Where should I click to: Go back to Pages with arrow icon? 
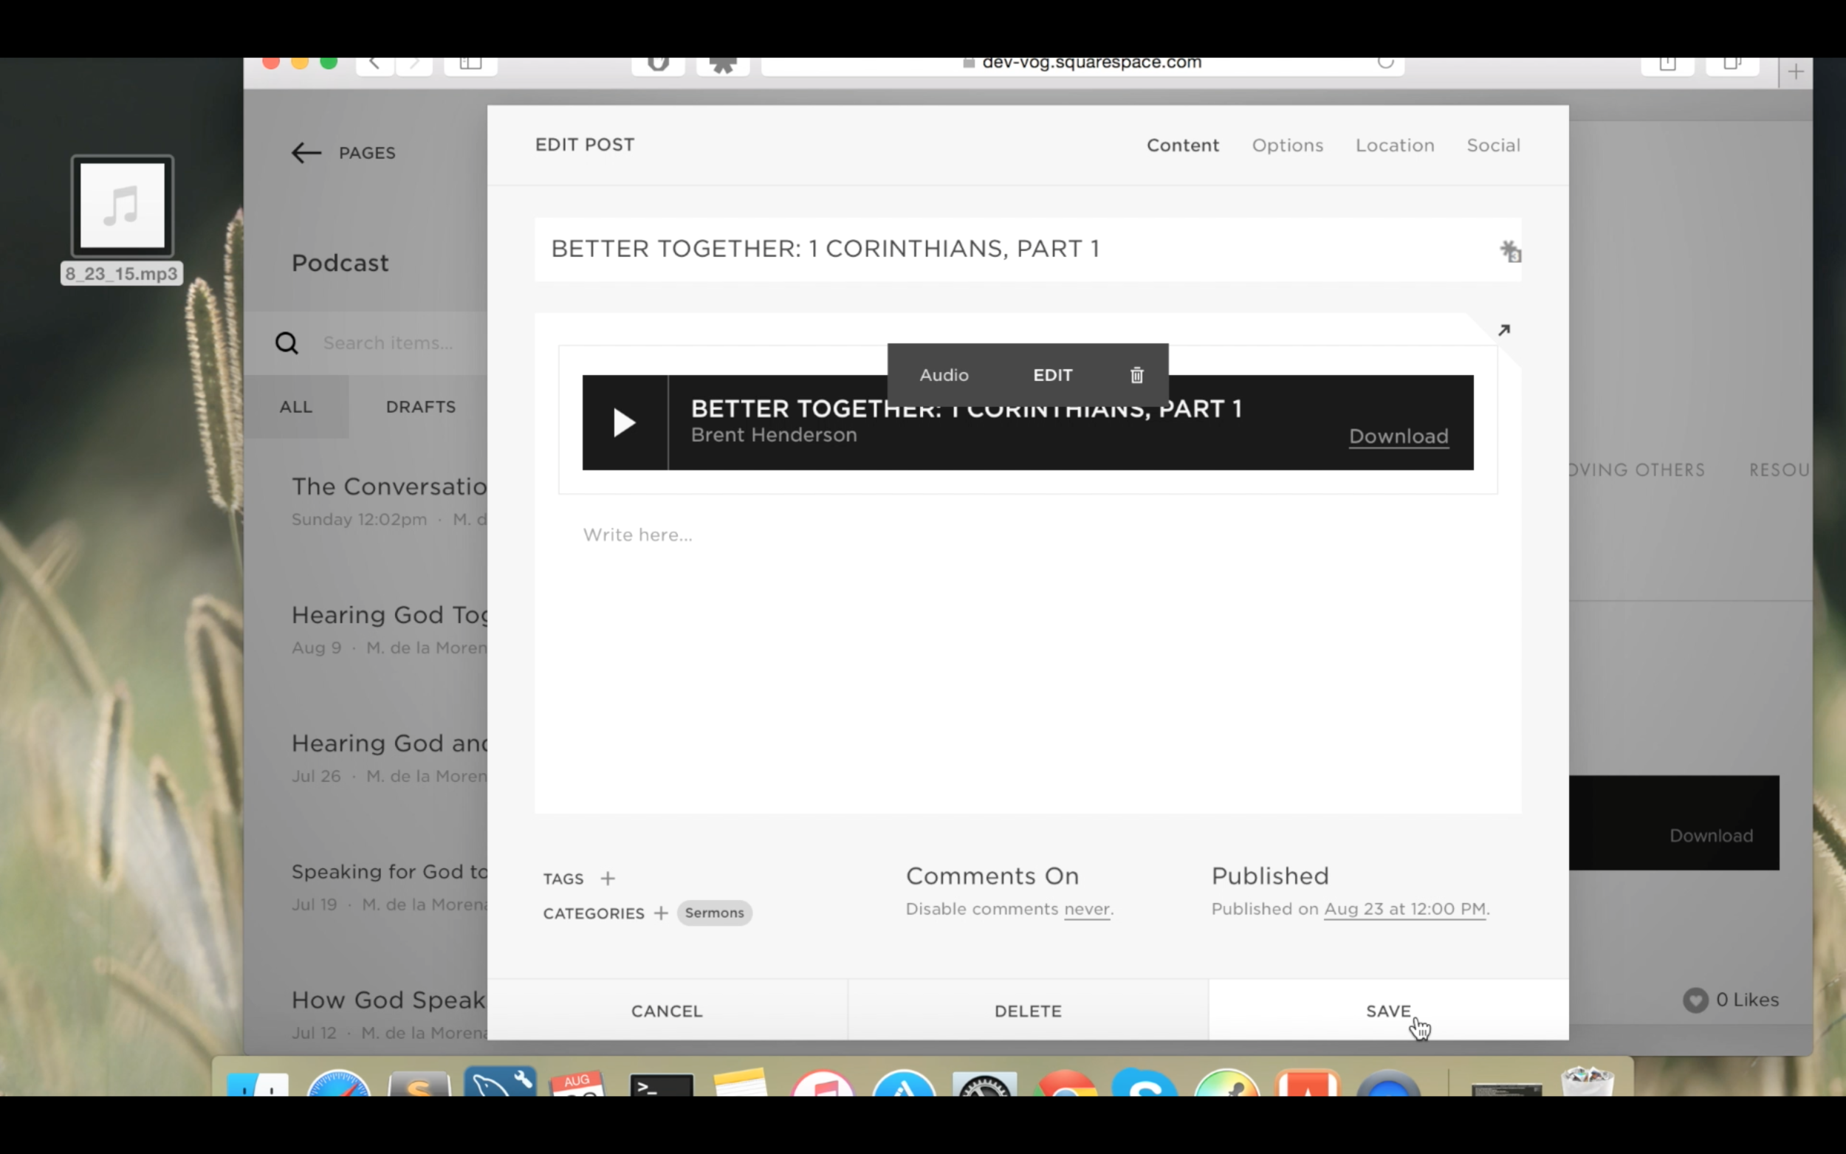click(x=306, y=153)
